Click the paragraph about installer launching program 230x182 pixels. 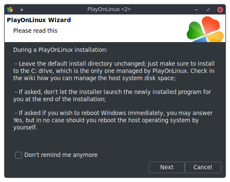112,96
